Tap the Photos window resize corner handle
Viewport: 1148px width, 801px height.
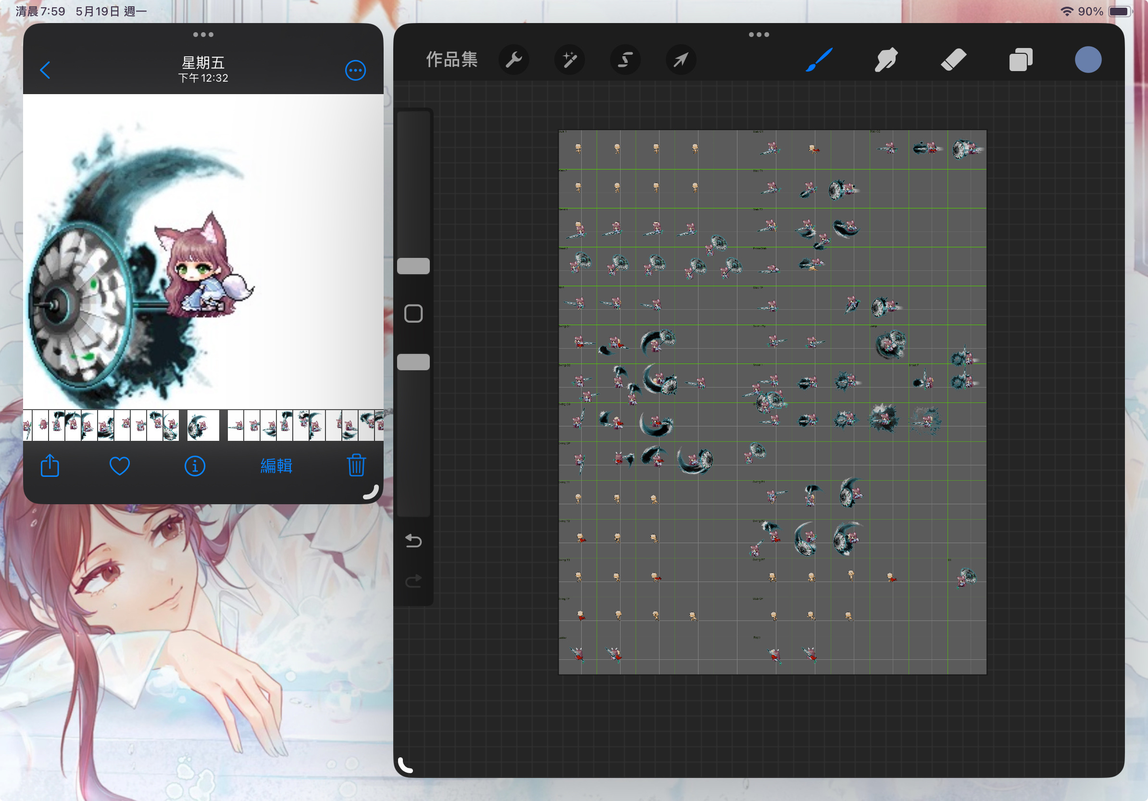click(x=371, y=492)
